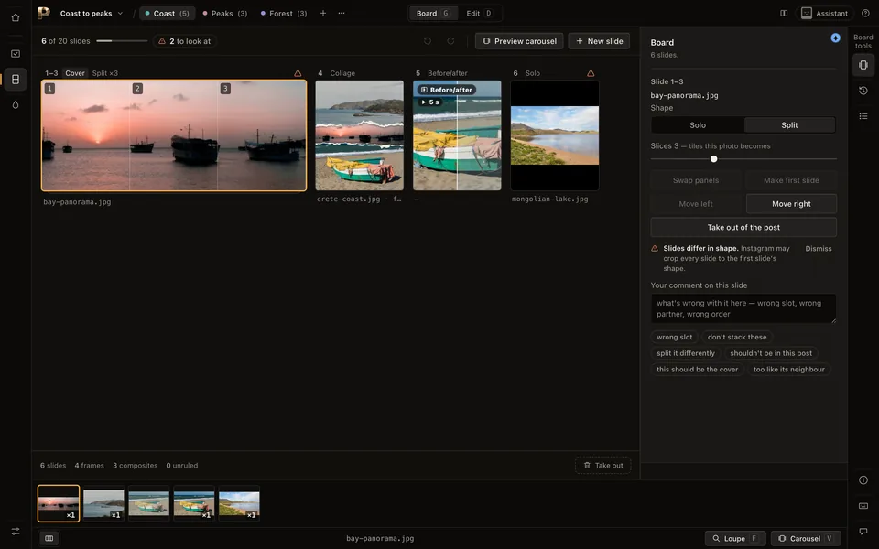Click the '2 to look at' warning pill
The image size is (879, 549).
coord(185,41)
